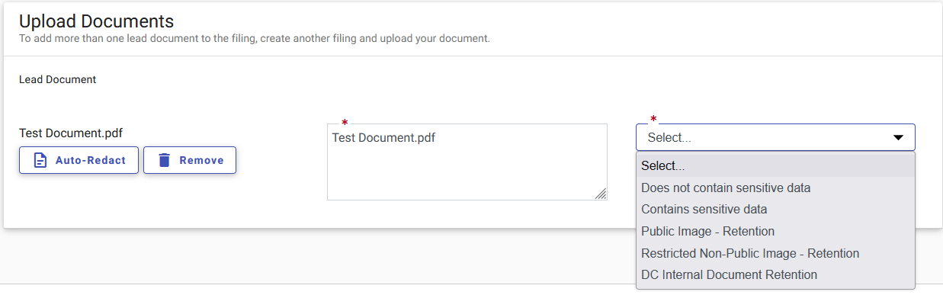This screenshot has width=943, height=295.
Task: Click the Remove trash can icon
Action: point(164,160)
